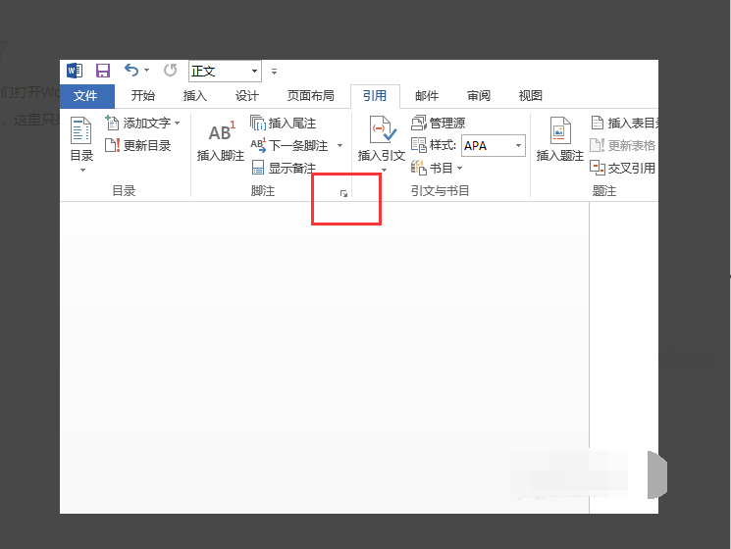Open the 书目 bibliography dropdown
Image resolution: width=731 pixels, height=549 pixels.
pos(437,168)
